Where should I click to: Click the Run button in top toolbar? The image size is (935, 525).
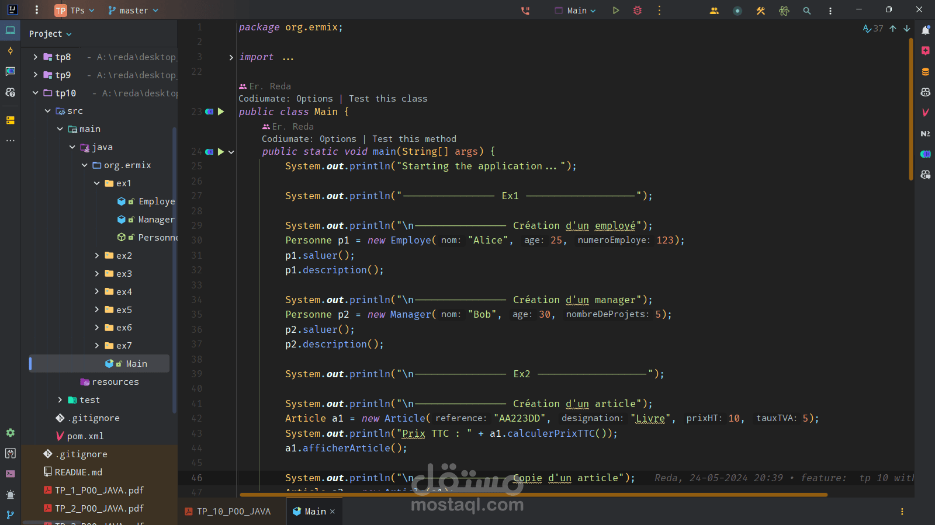click(x=615, y=11)
